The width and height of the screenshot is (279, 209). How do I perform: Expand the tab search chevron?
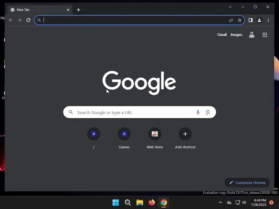click(x=230, y=7)
